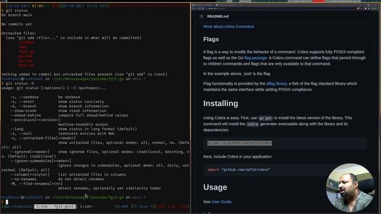Click the '-s, --short' option line
This screenshot has height=214, width=381.
tap(57, 102)
